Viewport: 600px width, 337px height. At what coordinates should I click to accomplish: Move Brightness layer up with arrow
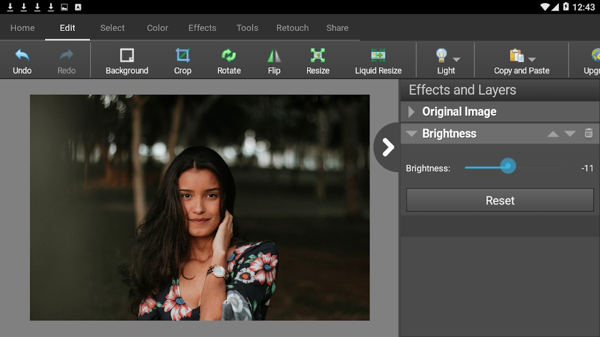[x=552, y=134]
